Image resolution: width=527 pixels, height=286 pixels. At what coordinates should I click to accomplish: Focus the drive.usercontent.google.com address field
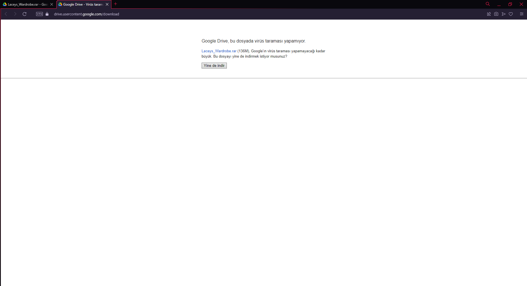click(x=87, y=14)
